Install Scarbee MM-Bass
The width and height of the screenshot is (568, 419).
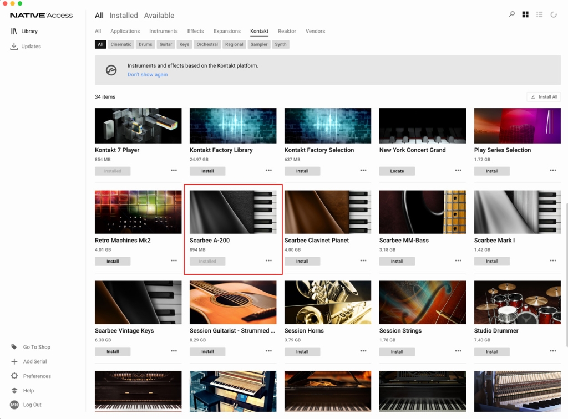[397, 261]
